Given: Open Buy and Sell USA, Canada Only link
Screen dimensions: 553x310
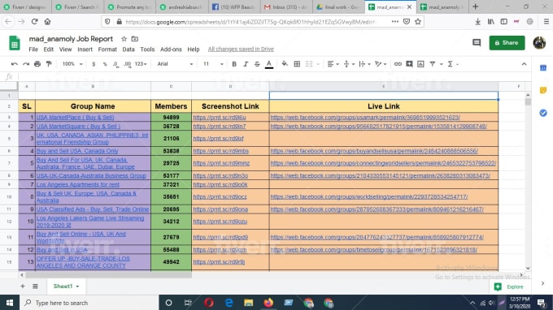Looking at the screenshot, I should [x=77, y=151].
